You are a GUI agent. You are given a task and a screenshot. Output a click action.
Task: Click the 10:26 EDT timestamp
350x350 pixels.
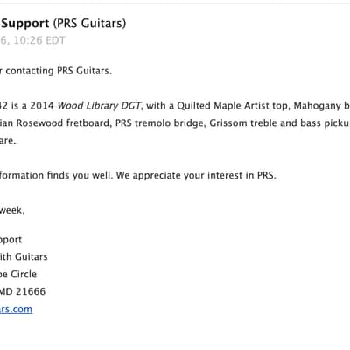pyautogui.click(x=39, y=40)
